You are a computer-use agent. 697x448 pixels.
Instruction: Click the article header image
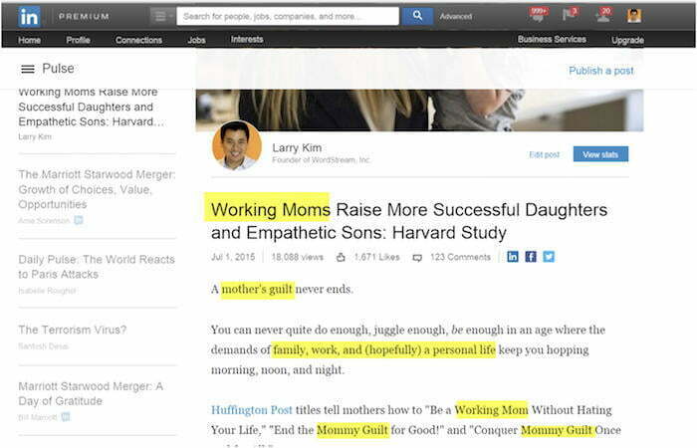[419, 110]
